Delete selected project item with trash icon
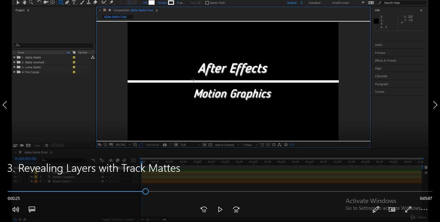440x222 pixels. click(x=46, y=146)
